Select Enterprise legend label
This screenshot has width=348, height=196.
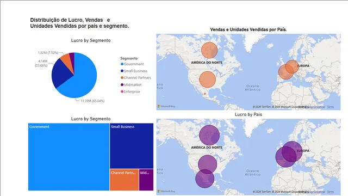pyautogui.click(x=132, y=91)
